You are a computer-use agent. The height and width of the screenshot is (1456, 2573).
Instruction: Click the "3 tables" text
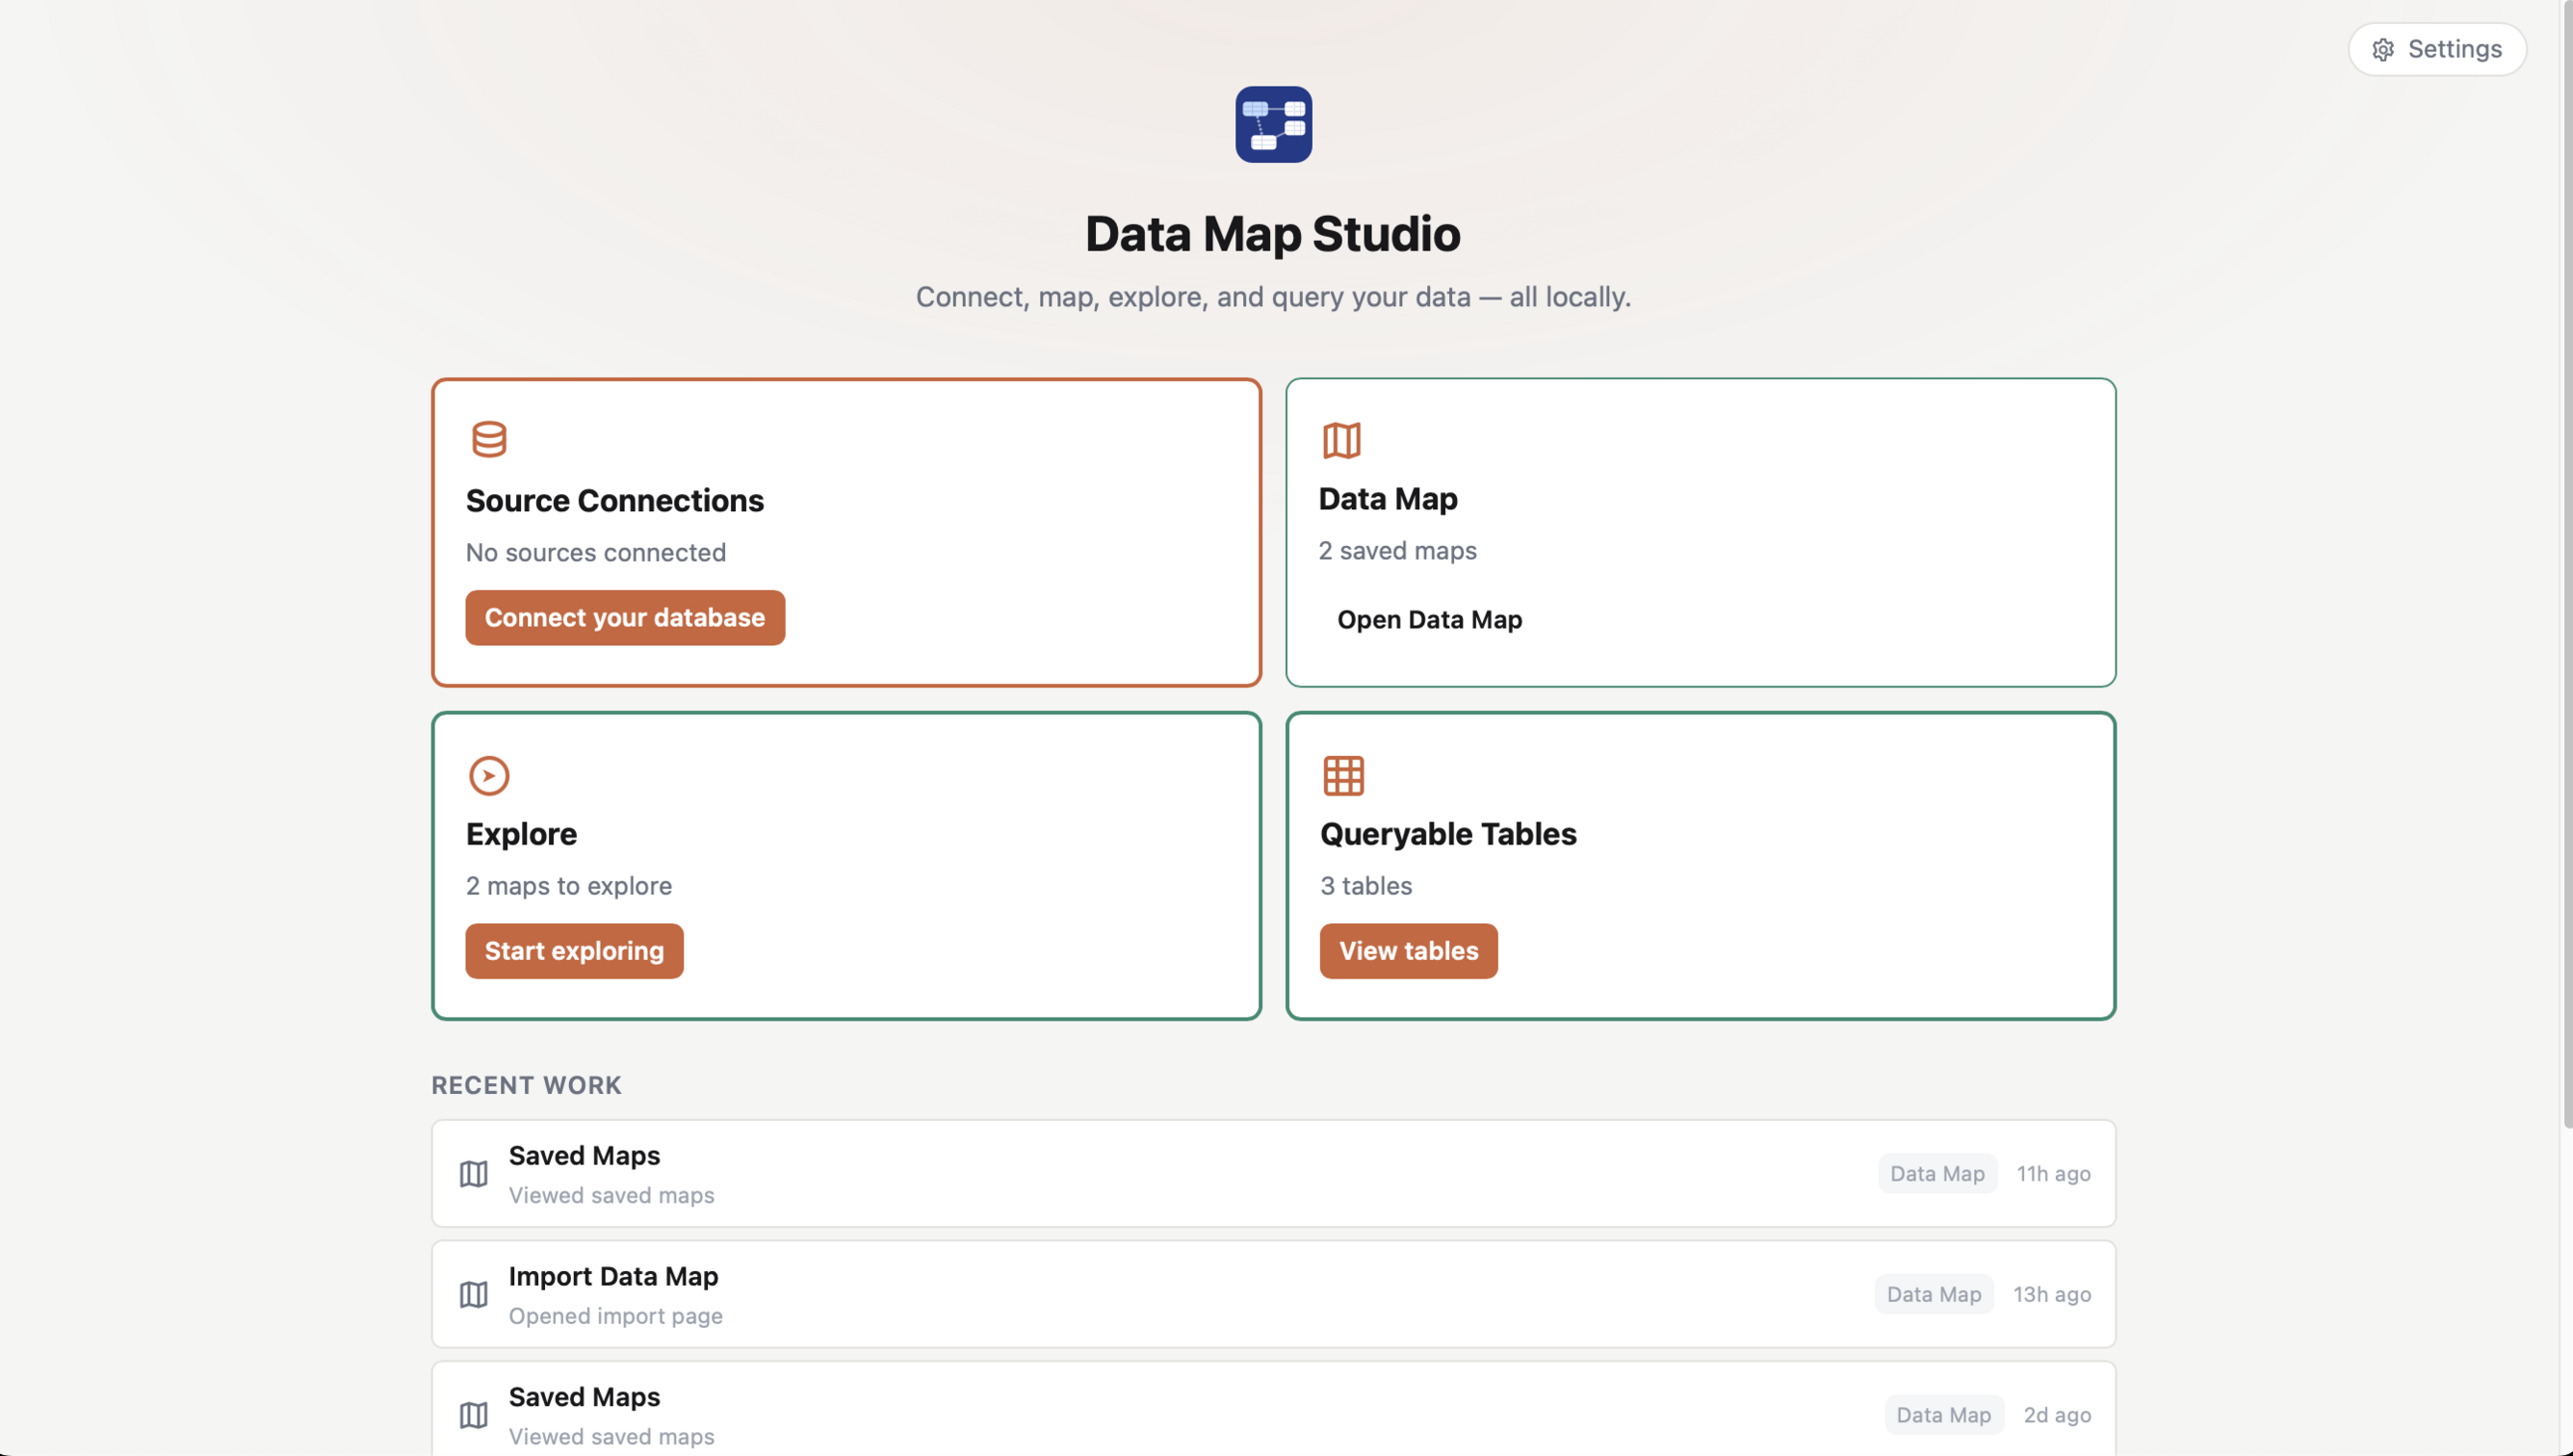1366,885
